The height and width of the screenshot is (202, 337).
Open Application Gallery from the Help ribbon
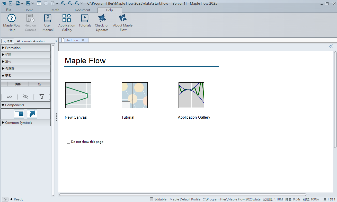click(x=67, y=23)
